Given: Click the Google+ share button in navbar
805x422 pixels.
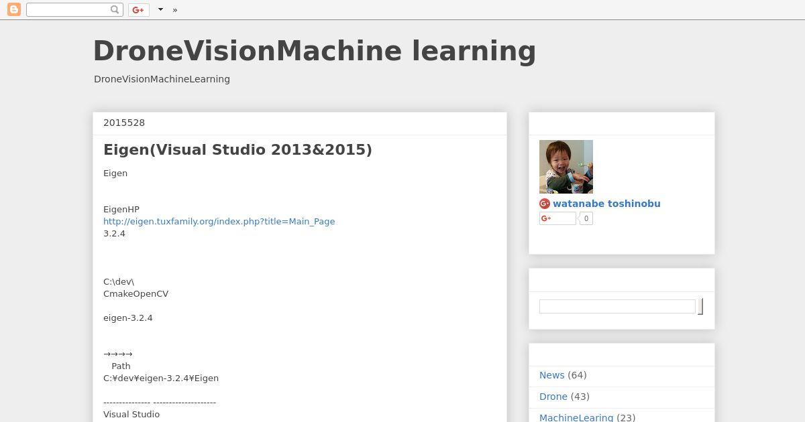Looking at the screenshot, I should pyautogui.click(x=138, y=9).
